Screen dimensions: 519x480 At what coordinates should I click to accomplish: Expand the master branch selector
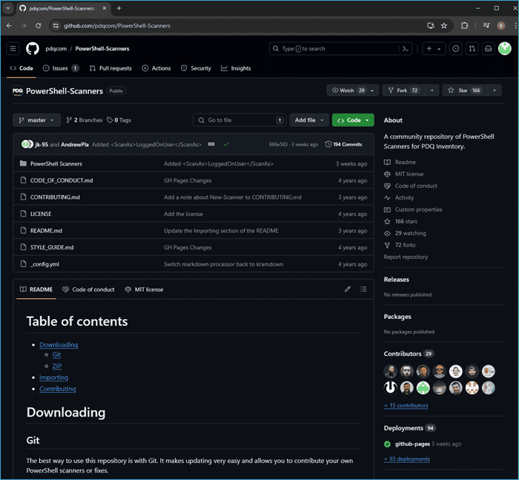click(x=37, y=120)
